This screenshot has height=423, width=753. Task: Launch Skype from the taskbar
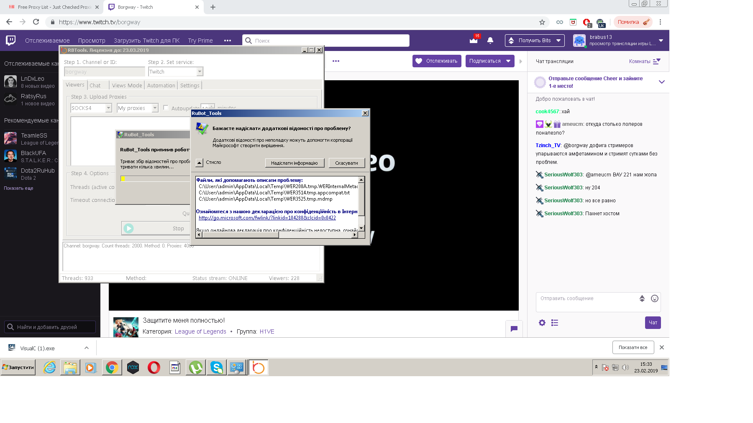click(x=217, y=368)
